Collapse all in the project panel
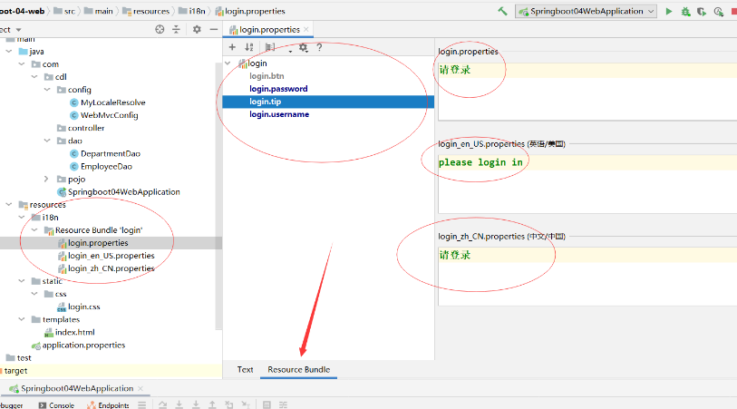737x409 pixels. point(176,29)
